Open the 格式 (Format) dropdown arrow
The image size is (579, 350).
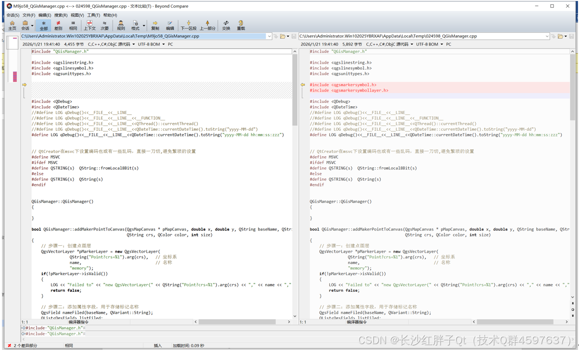click(144, 25)
